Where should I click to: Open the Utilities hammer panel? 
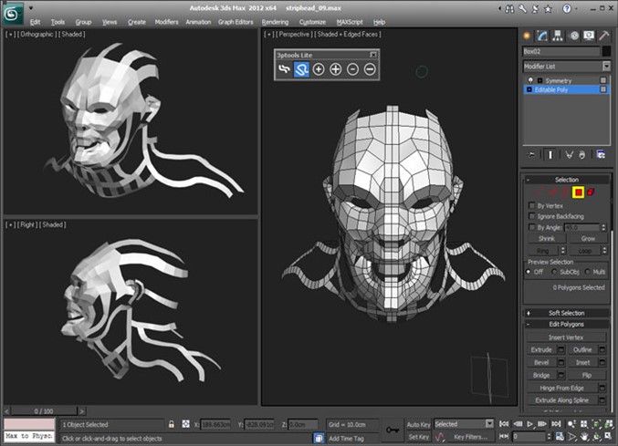[x=602, y=36]
